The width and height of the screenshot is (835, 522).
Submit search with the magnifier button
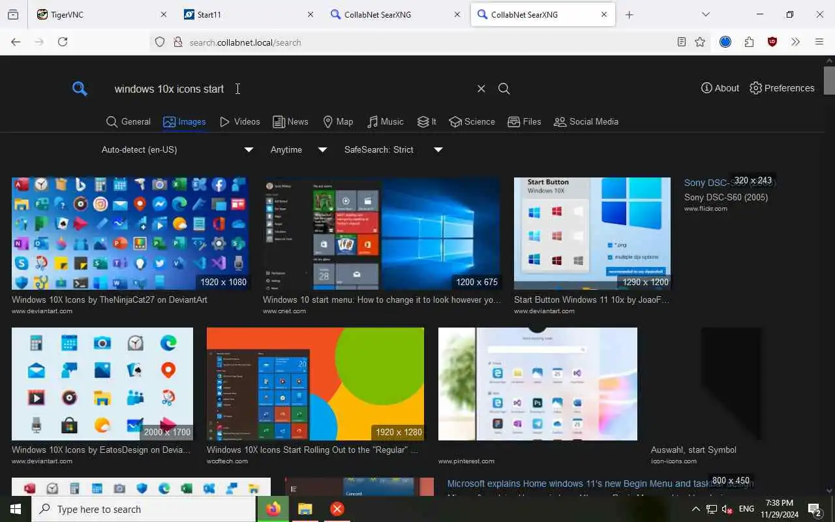point(504,89)
